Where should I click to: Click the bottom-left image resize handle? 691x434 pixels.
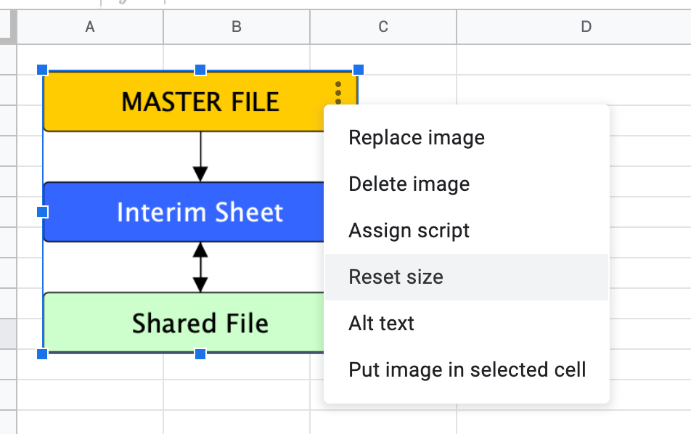pyautogui.click(x=42, y=353)
